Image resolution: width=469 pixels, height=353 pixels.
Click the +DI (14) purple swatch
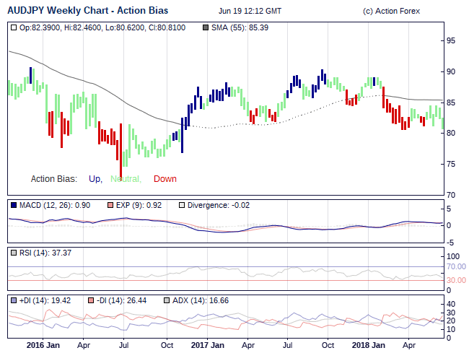point(14,300)
